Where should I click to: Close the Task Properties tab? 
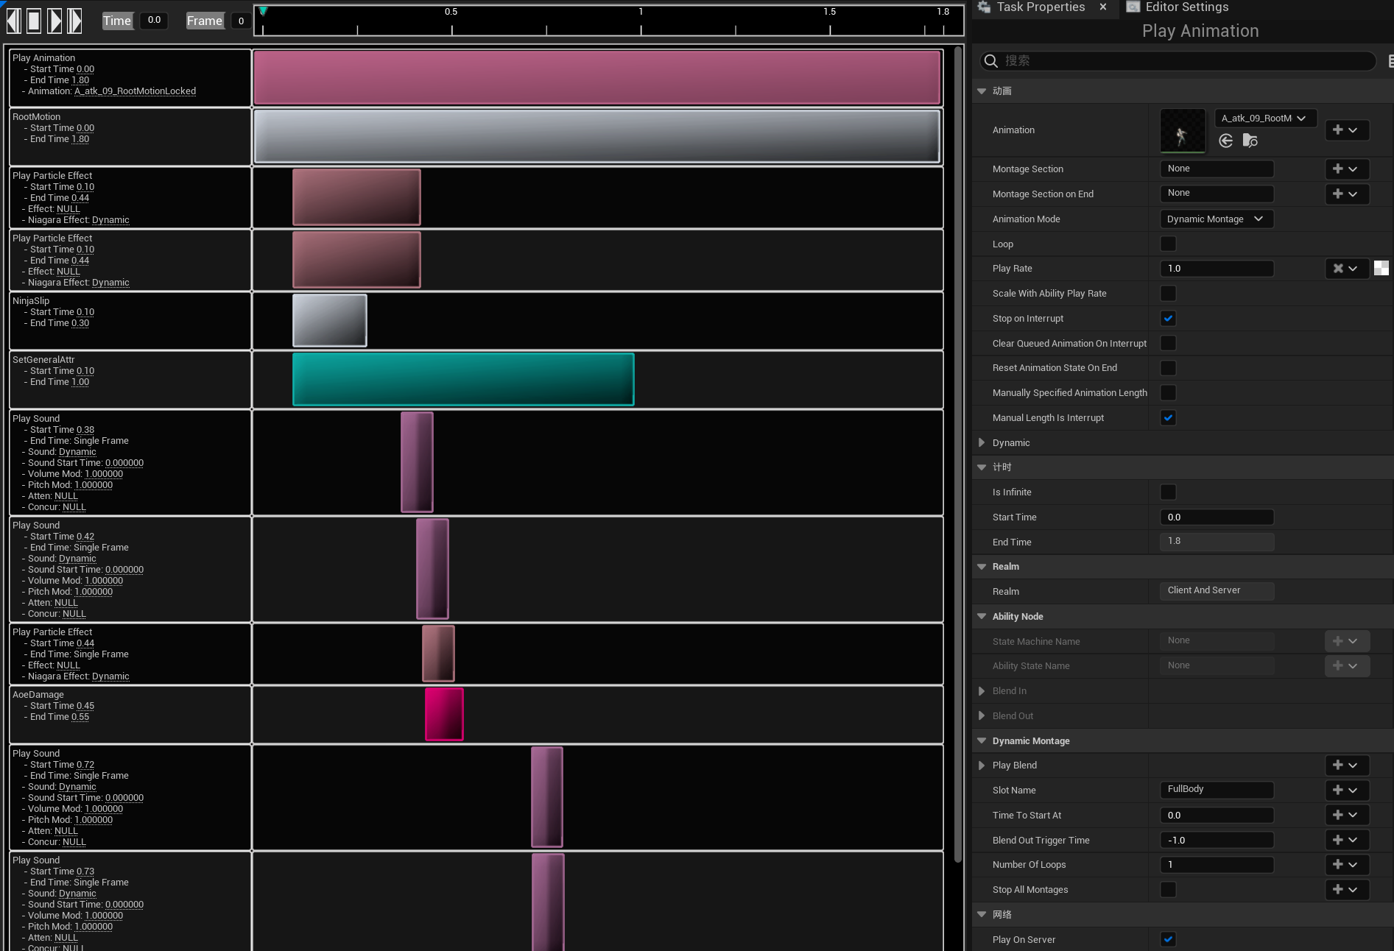[x=1103, y=7]
